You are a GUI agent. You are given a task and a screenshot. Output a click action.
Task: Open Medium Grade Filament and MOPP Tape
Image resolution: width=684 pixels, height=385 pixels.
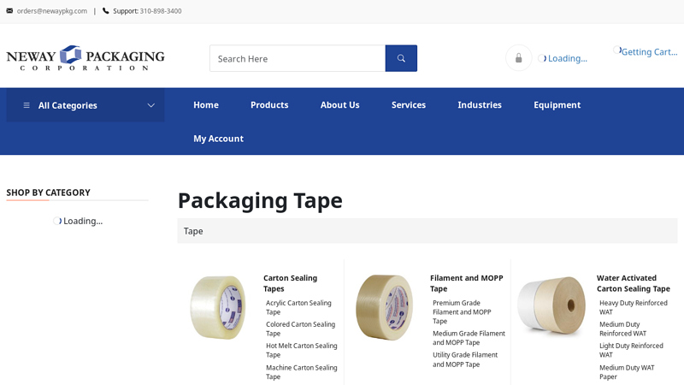pos(469,338)
